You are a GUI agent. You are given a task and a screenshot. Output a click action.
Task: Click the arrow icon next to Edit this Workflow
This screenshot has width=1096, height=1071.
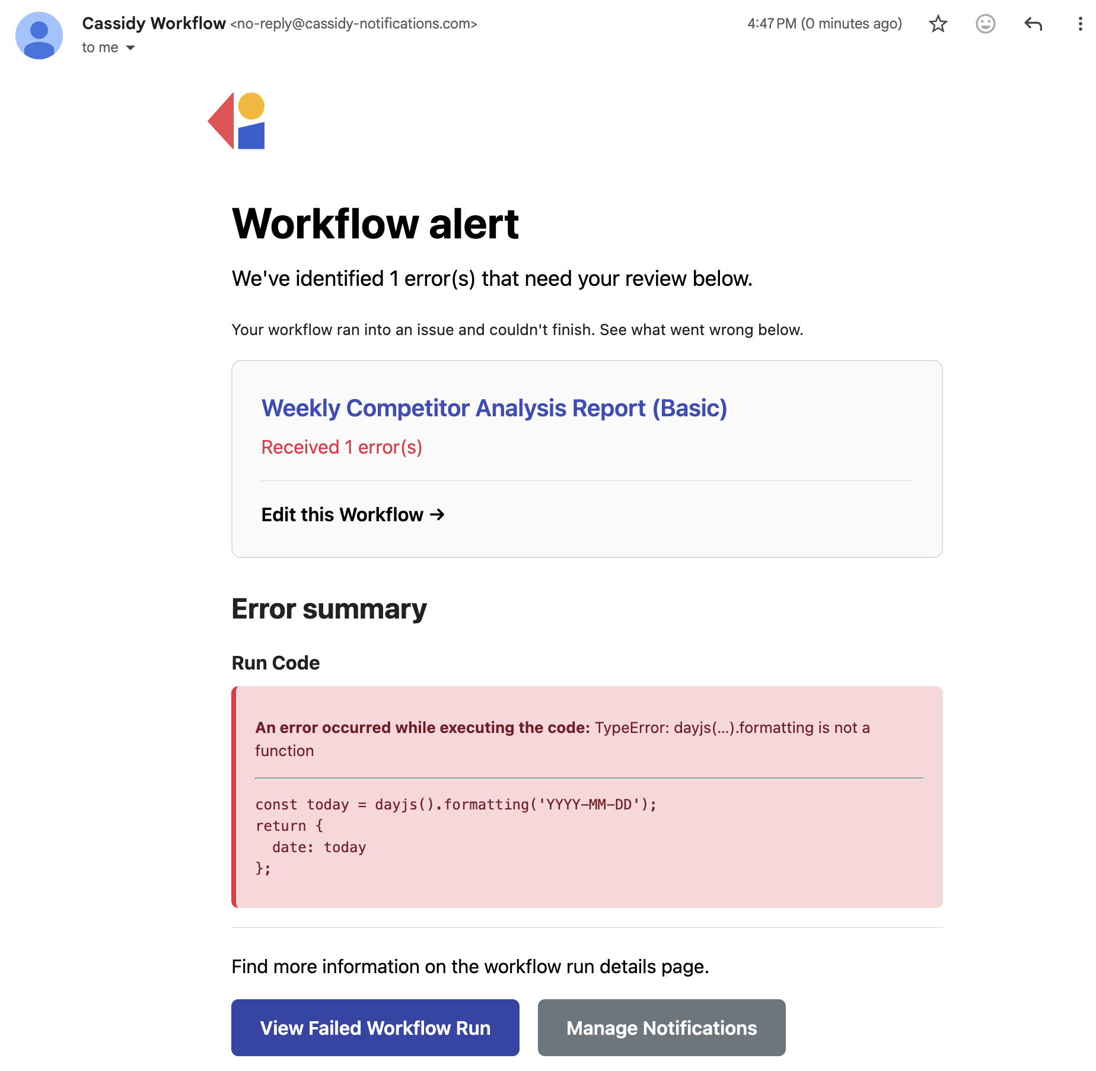[437, 515]
